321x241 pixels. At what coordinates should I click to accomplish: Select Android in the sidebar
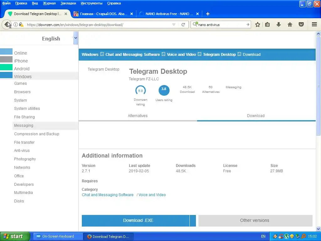pyautogui.click(x=22, y=69)
